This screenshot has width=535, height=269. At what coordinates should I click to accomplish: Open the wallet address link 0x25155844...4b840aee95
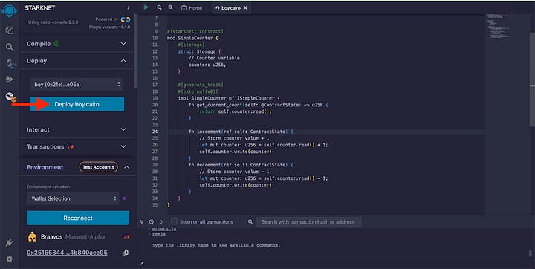[x=67, y=253]
